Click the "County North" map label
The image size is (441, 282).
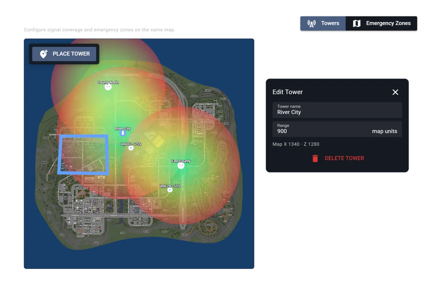tap(108, 82)
